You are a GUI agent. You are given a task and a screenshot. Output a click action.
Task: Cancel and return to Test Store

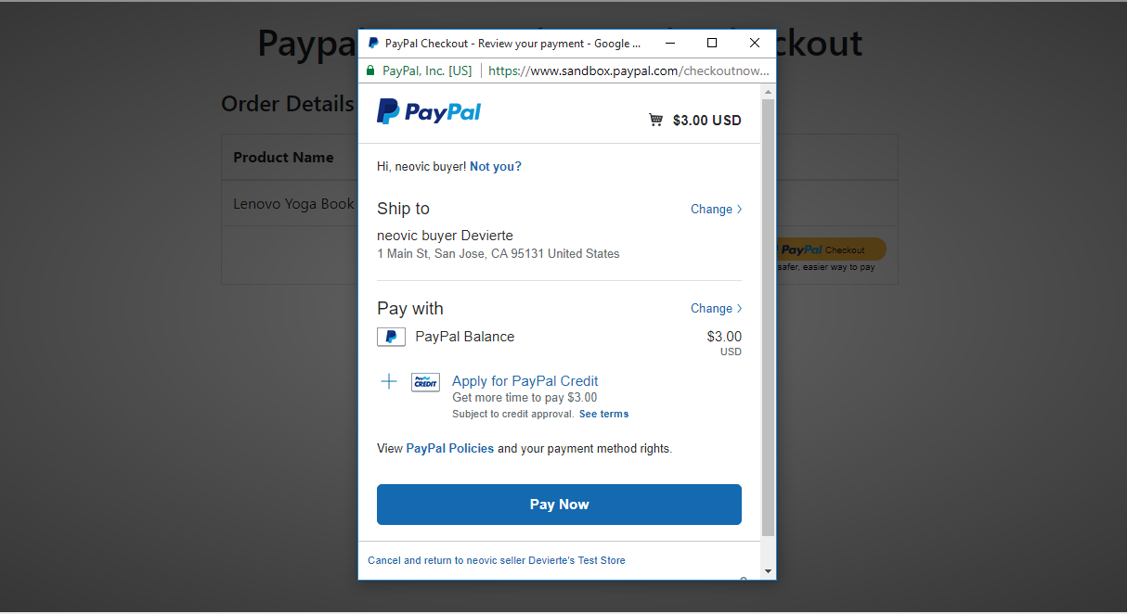point(497,560)
